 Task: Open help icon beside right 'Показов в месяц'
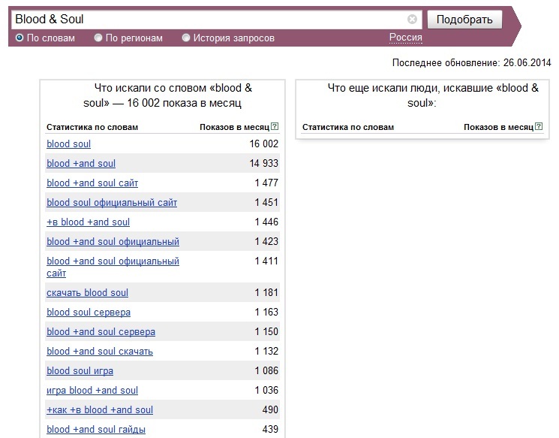pyautogui.click(x=539, y=126)
